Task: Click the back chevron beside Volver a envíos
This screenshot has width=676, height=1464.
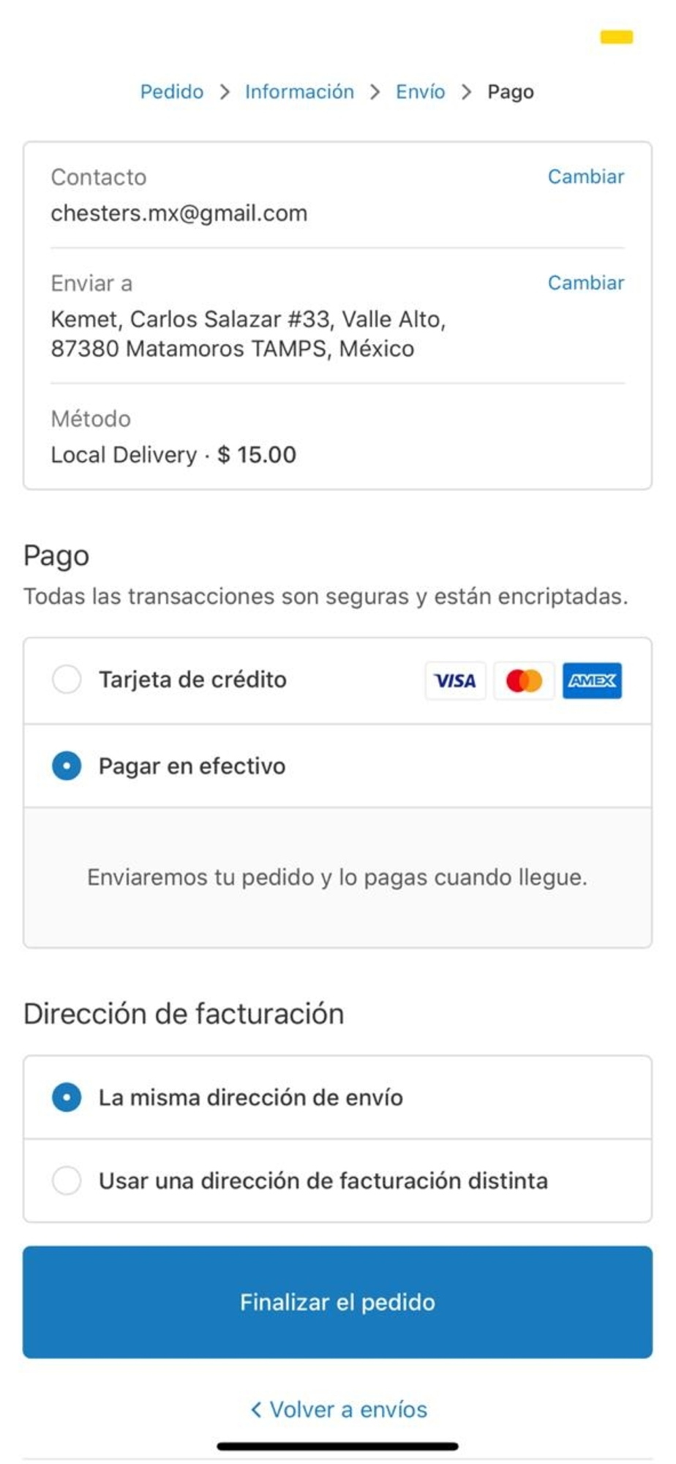Action: [256, 1409]
